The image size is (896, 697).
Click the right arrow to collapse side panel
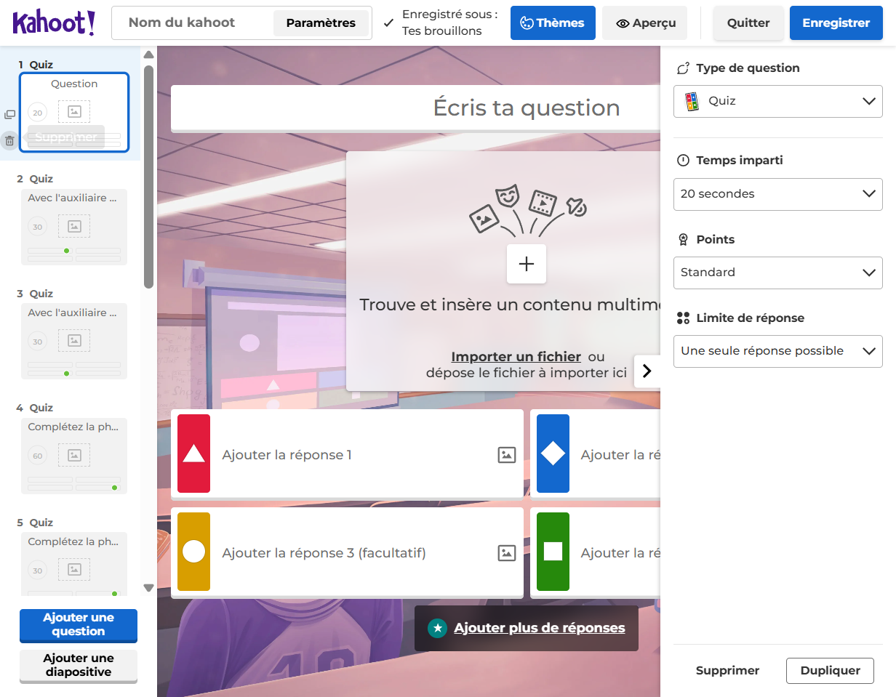(x=647, y=371)
